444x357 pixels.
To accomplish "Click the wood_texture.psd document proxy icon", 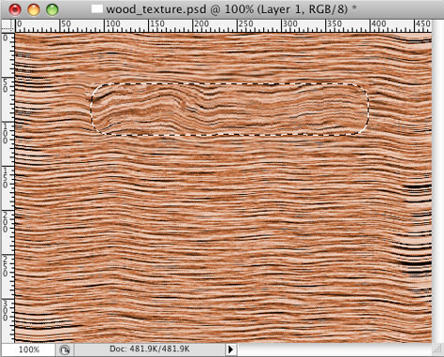I will point(96,9).
